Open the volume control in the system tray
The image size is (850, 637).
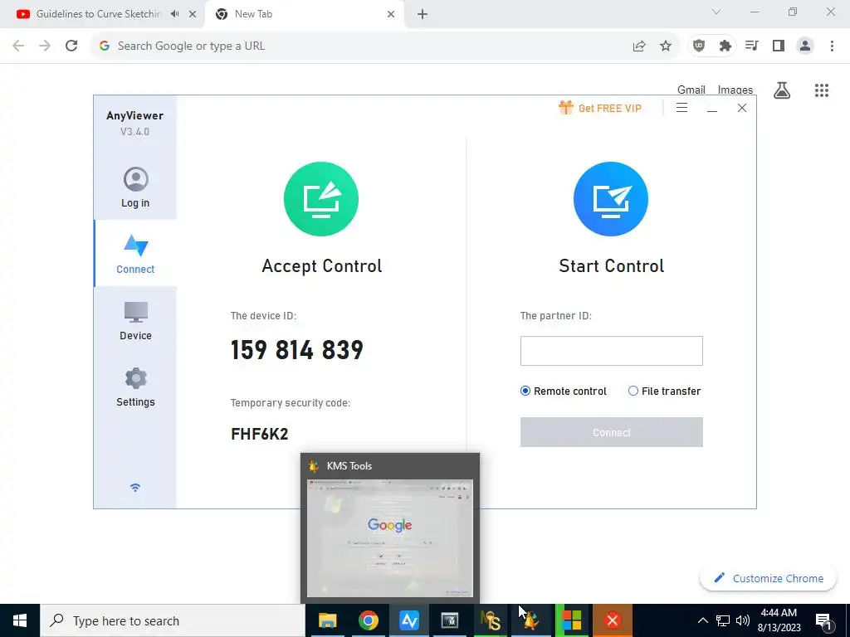[743, 620]
